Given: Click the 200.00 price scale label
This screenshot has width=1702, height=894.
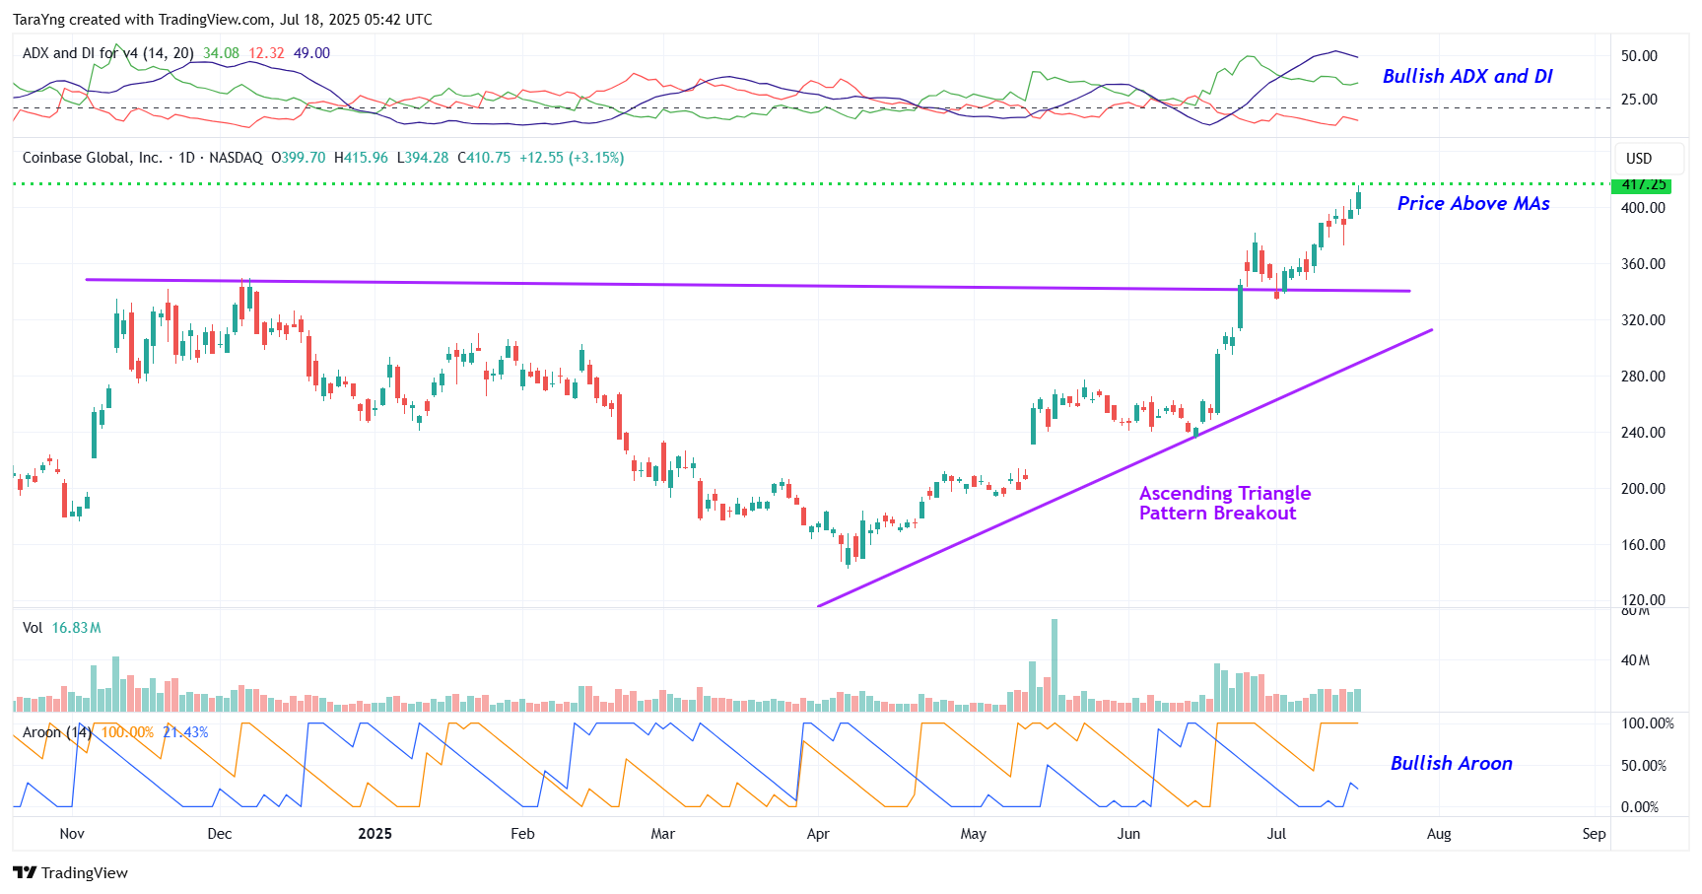Looking at the screenshot, I should pyautogui.click(x=1643, y=489).
